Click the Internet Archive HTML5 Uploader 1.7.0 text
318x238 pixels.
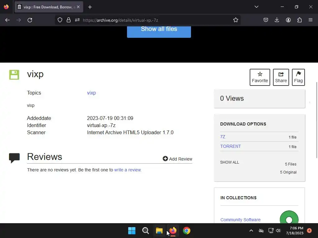click(130, 133)
